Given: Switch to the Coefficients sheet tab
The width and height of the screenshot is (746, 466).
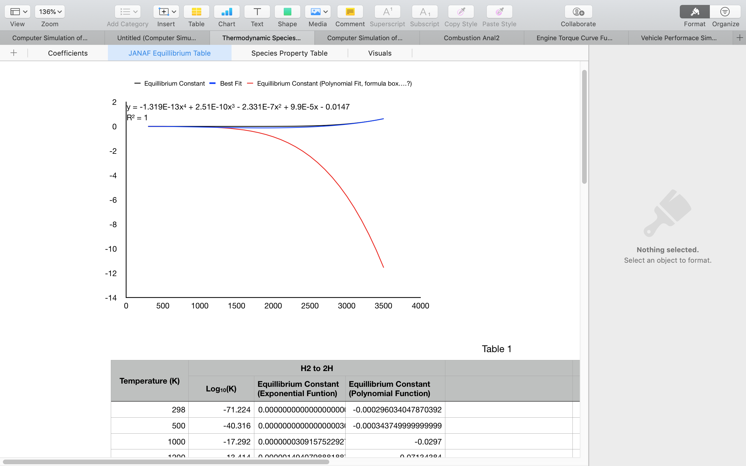Looking at the screenshot, I should point(68,53).
